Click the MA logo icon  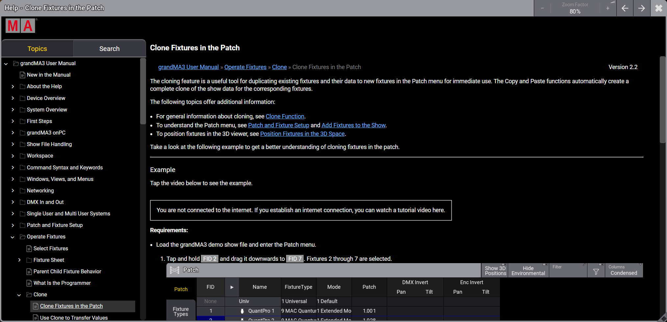(20, 25)
